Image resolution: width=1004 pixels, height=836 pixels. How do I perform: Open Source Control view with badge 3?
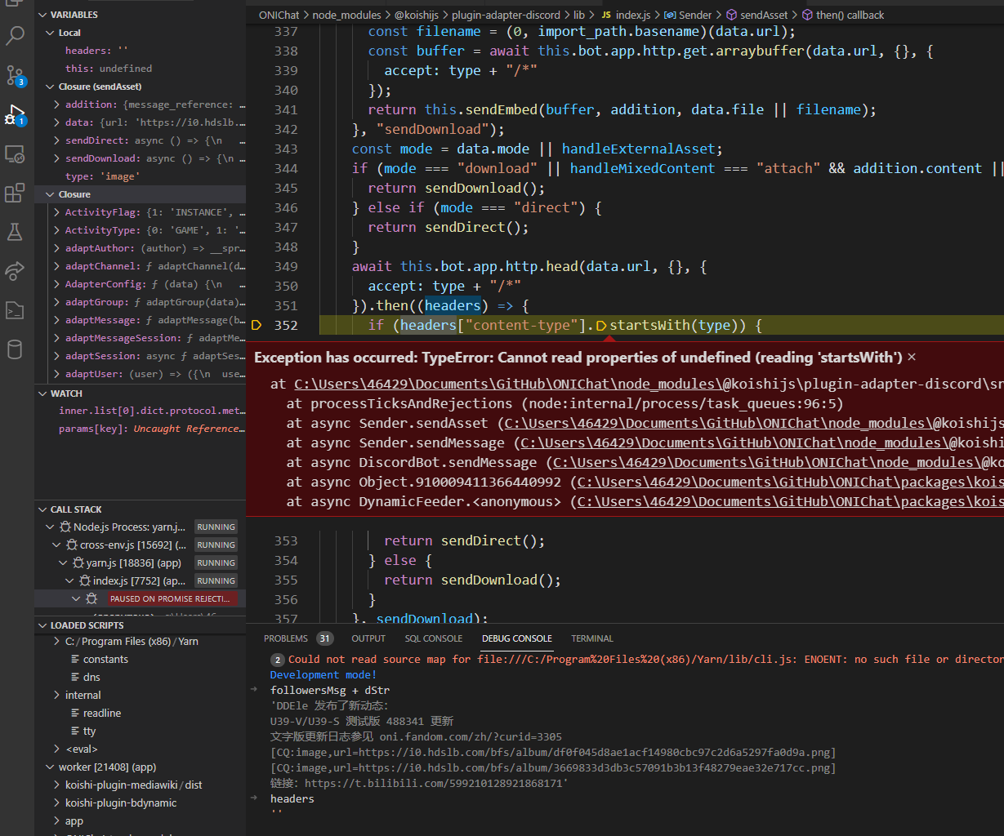point(15,75)
